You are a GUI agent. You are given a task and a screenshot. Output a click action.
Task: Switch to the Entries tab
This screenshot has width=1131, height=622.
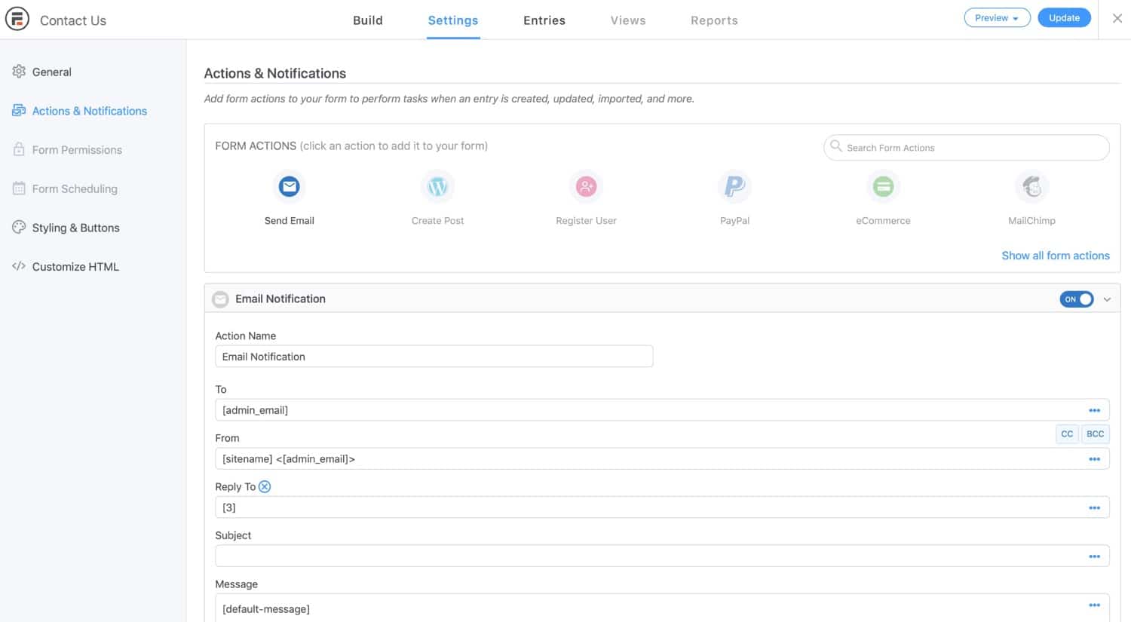click(544, 20)
